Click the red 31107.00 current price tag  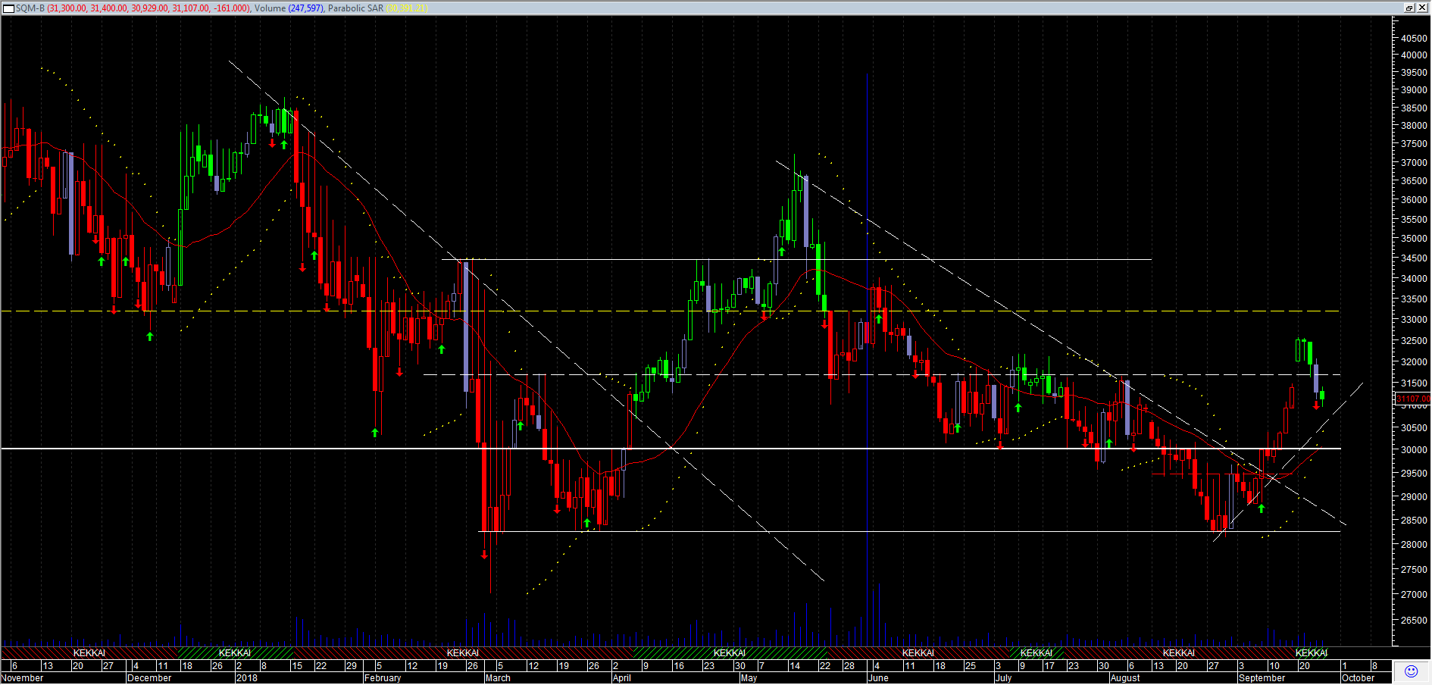coord(1412,399)
